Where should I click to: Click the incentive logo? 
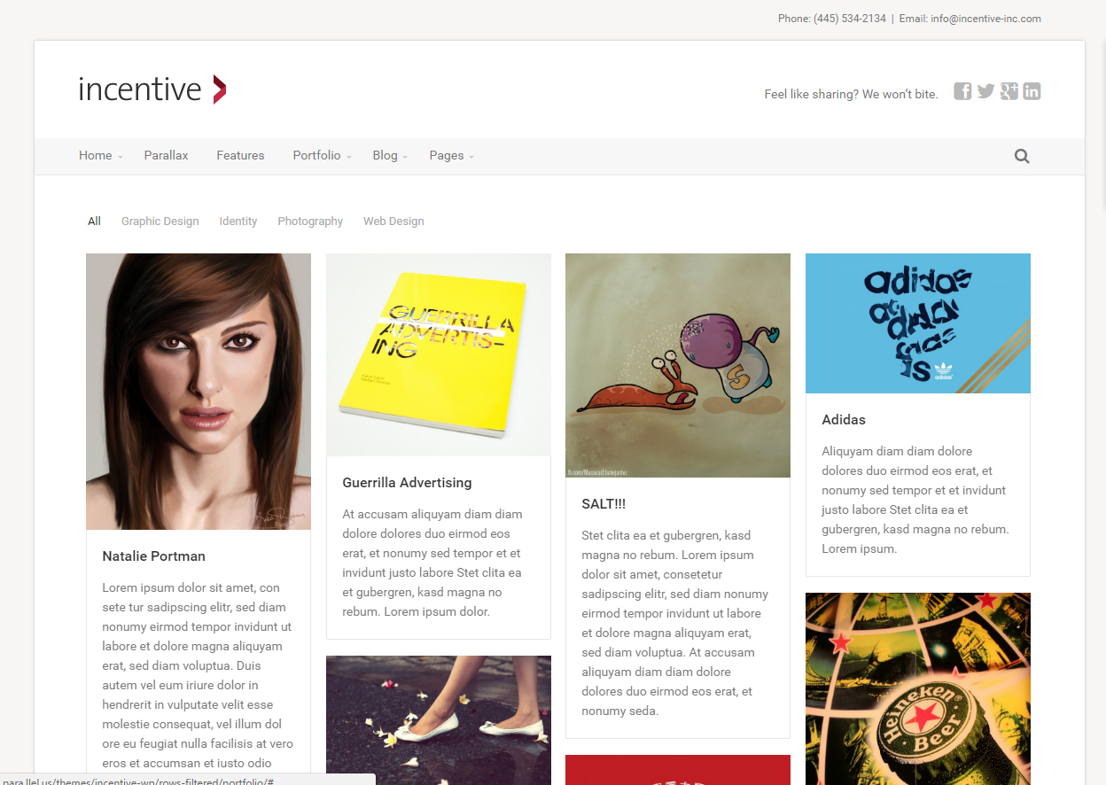[152, 89]
